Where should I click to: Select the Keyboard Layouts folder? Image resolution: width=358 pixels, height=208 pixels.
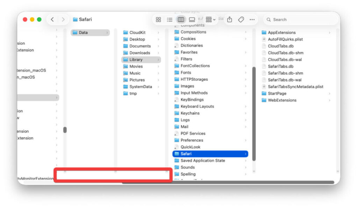[x=210, y=106]
